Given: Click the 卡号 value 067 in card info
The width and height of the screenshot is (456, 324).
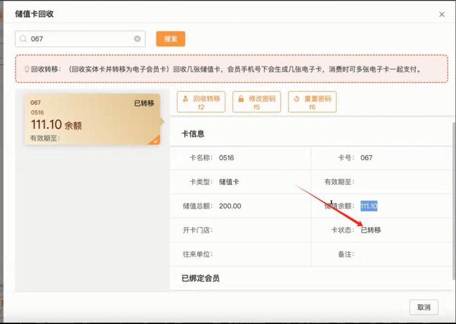Looking at the screenshot, I should pyautogui.click(x=366, y=158).
